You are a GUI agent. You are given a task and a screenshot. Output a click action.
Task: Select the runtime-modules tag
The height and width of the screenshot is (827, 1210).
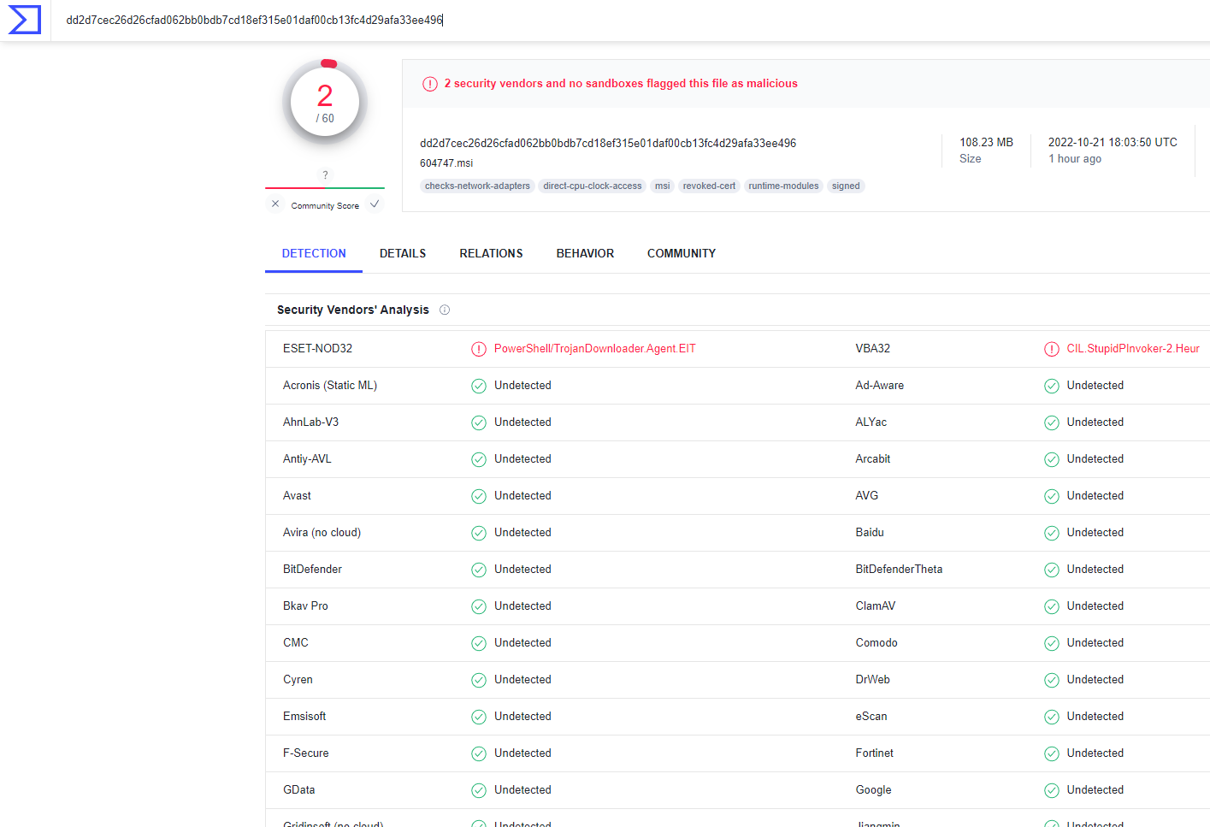tap(783, 186)
